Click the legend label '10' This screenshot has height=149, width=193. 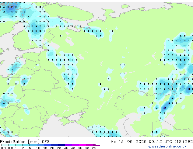(x=38, y=148)
